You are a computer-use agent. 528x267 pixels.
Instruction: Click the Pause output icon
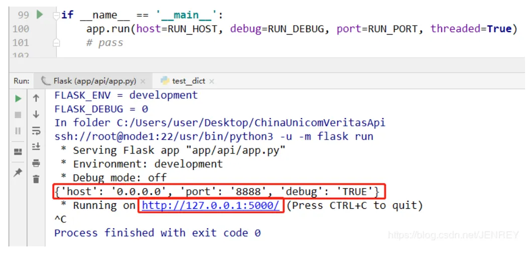(18, 130)
